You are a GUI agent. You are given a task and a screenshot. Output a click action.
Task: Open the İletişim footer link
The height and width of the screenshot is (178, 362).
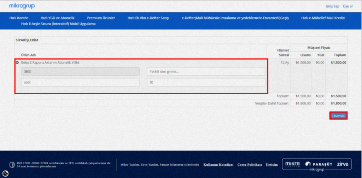click(x=272, y=165)
